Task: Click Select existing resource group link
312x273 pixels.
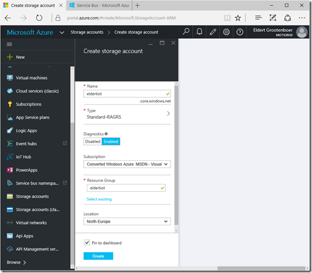Action: (x=99, y=199)
